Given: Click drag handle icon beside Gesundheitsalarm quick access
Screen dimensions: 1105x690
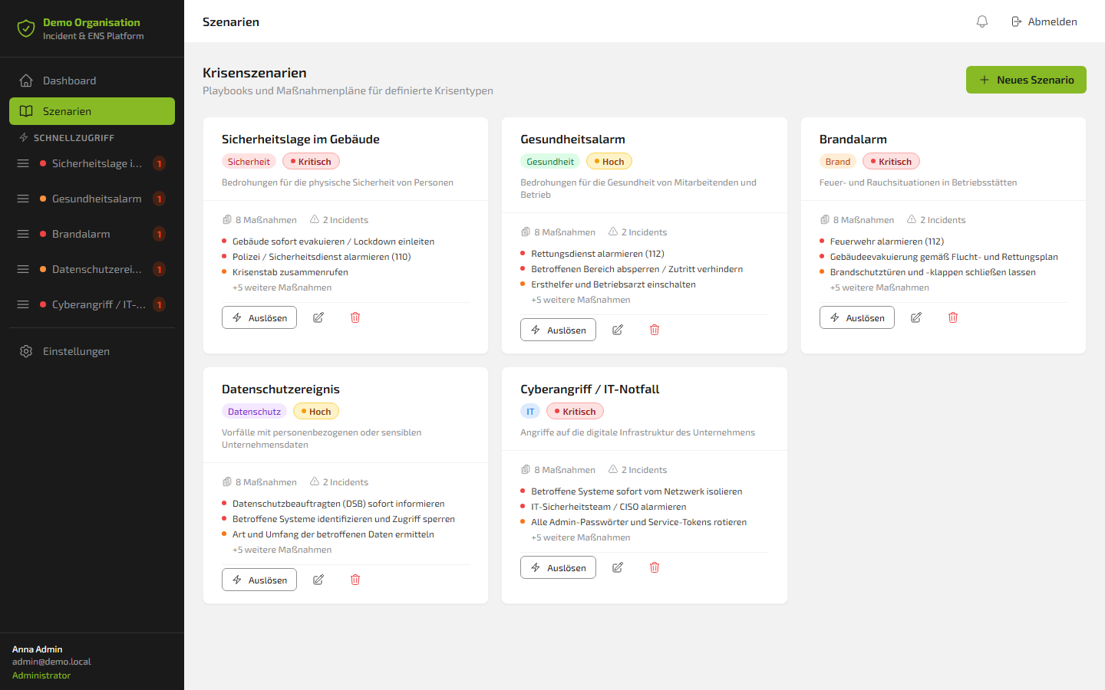Looking at the screenshot, I should [23, 199].
